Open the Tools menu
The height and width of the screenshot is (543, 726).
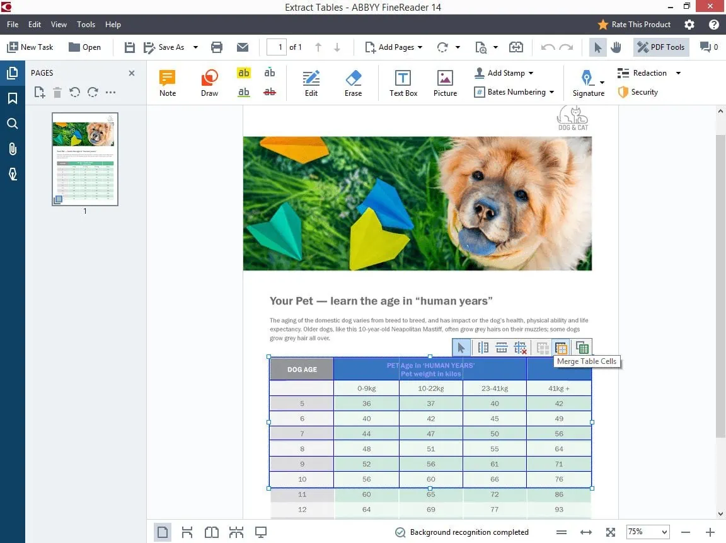86,25
